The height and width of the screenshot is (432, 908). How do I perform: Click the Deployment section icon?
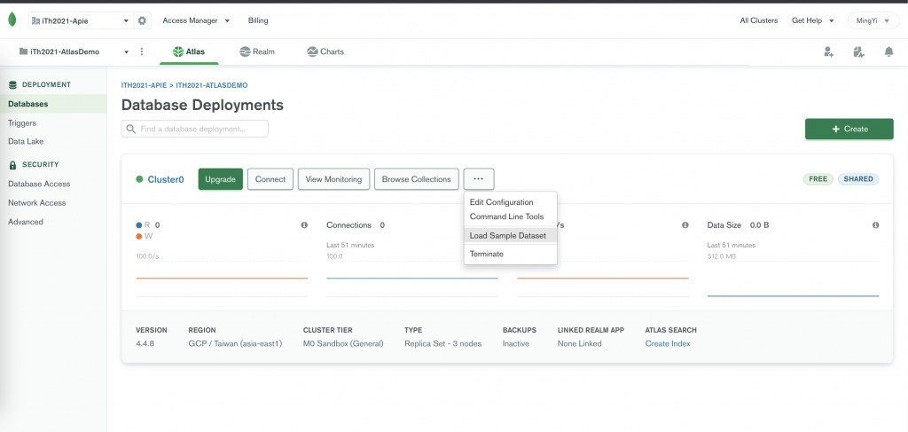tap(12, 84)
